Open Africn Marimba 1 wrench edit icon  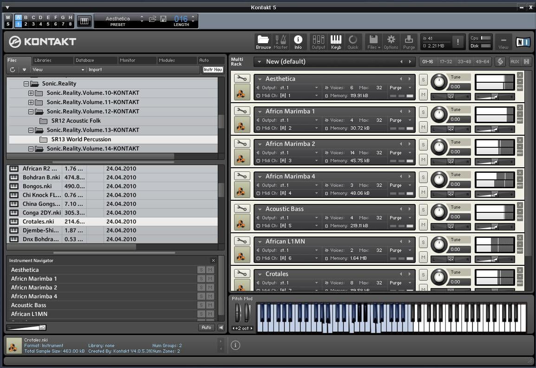click(x=242, y=111)
